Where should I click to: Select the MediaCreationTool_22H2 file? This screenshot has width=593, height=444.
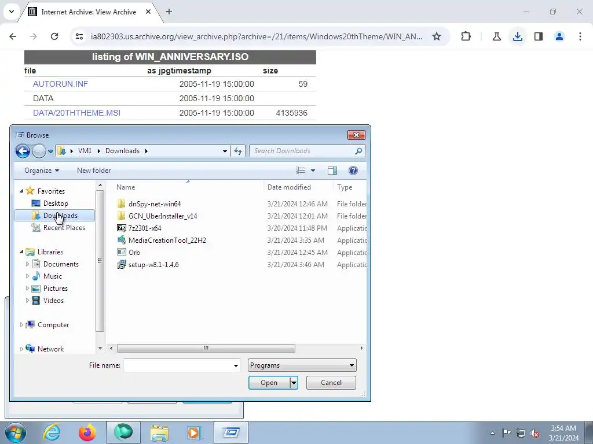(x=167, y=240)
